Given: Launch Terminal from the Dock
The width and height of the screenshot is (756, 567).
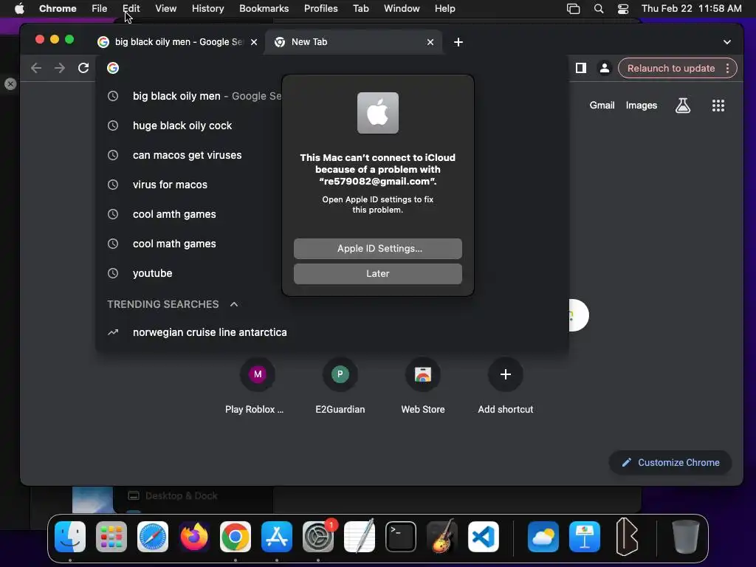Looking at the screenshot, I should point(401,537).
